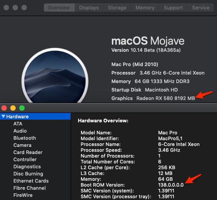217x200 pixels.
Task: Minimize System Information with the yellow button
Action: pos(13,108)
